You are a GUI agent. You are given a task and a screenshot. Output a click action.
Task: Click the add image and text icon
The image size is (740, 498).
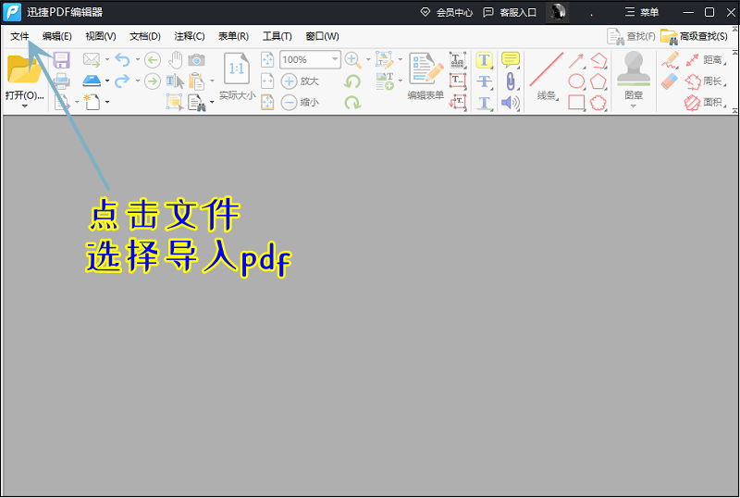pyautogui.click(x=385, y=81)
